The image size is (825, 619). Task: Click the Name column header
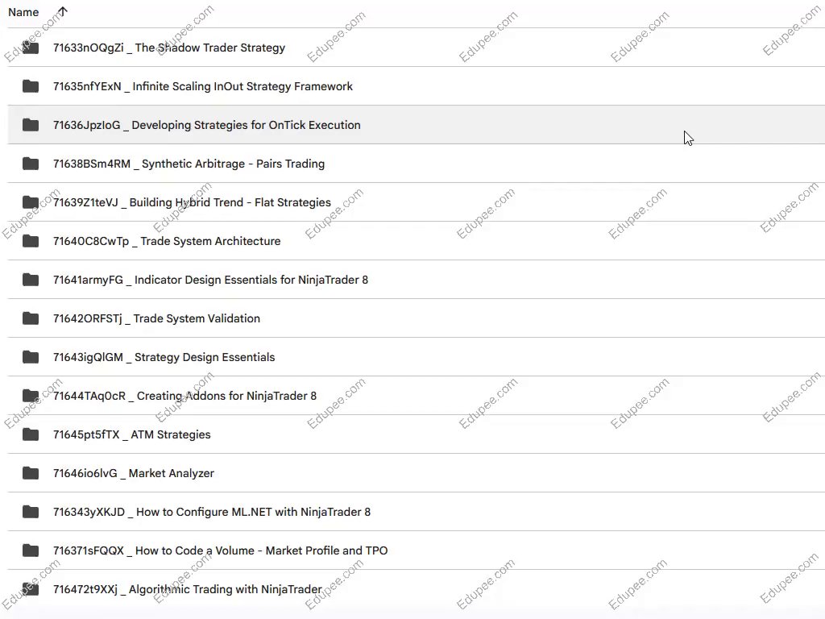click(23, 12)
